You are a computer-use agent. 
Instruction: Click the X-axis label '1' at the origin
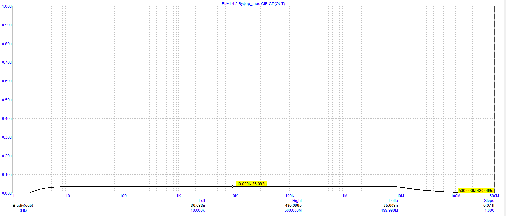click(14, 196)
